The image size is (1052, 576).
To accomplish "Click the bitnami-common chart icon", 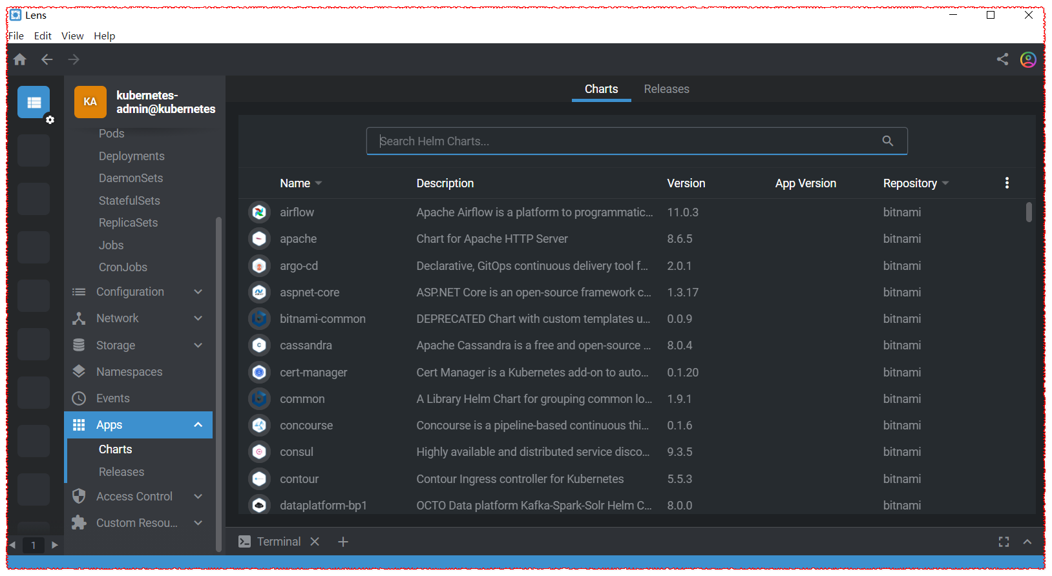I will 259,318.
